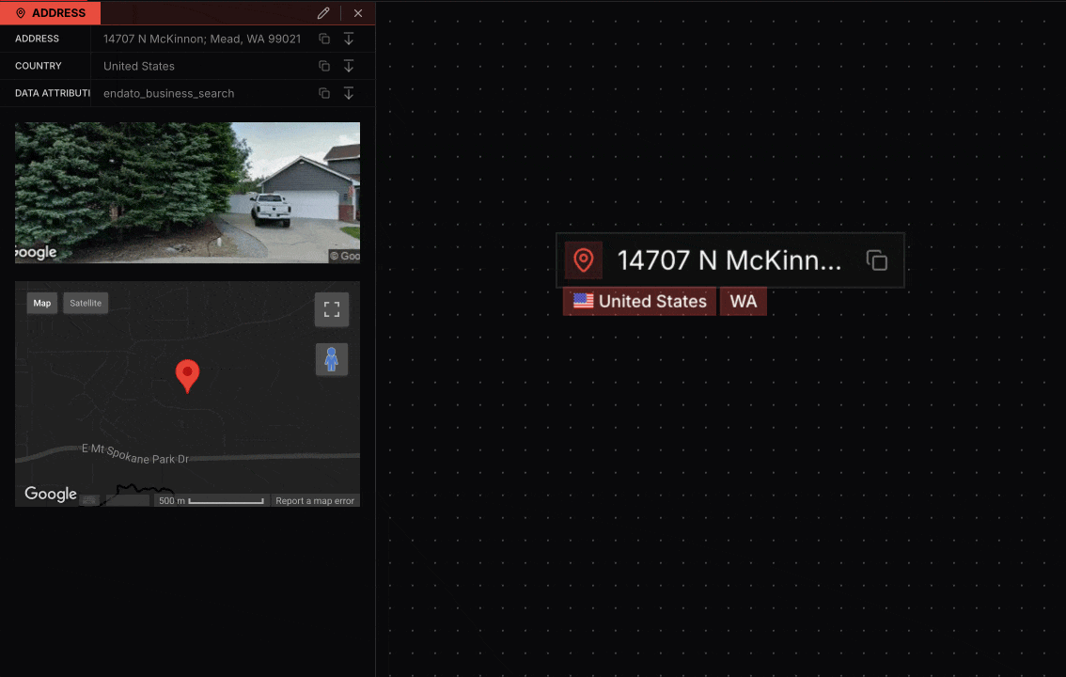Click the WA state tag on the node
The height and width of the screenshot is (677, 1066).
pos(743,301)
